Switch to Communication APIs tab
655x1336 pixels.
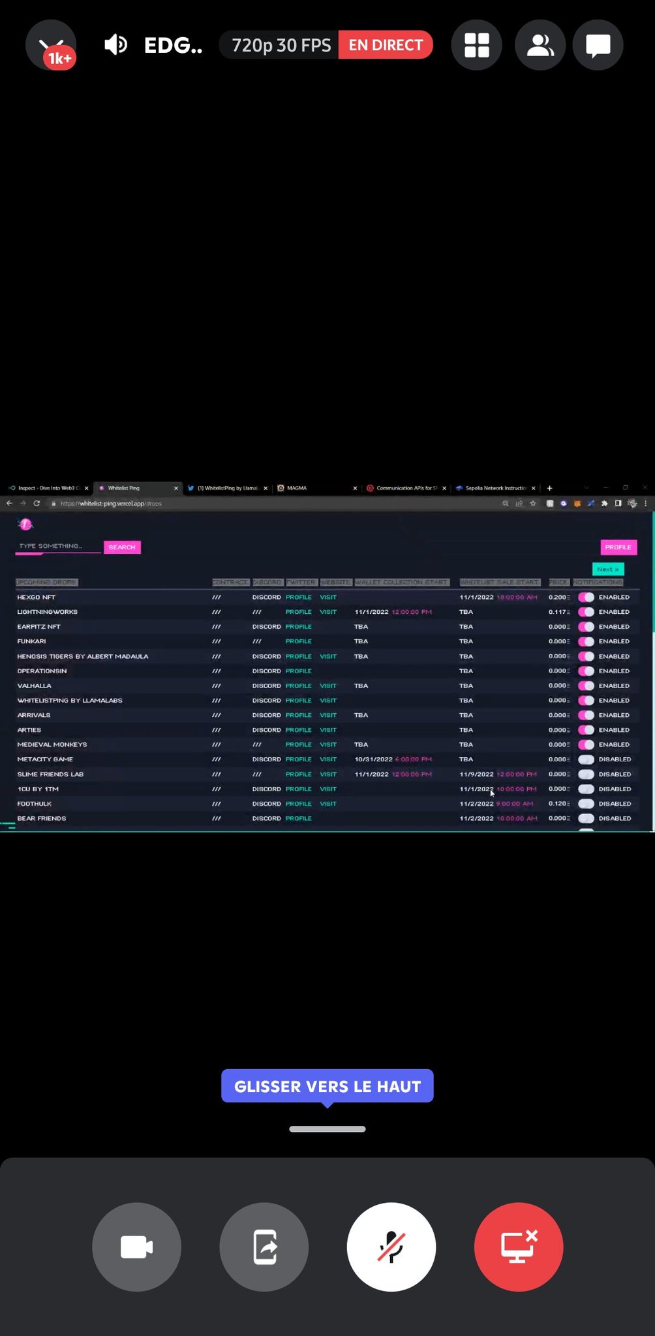pos(406,488)
